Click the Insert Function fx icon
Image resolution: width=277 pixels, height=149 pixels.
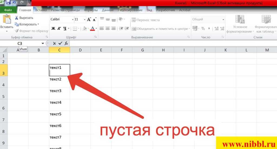[x=66, y=43]
